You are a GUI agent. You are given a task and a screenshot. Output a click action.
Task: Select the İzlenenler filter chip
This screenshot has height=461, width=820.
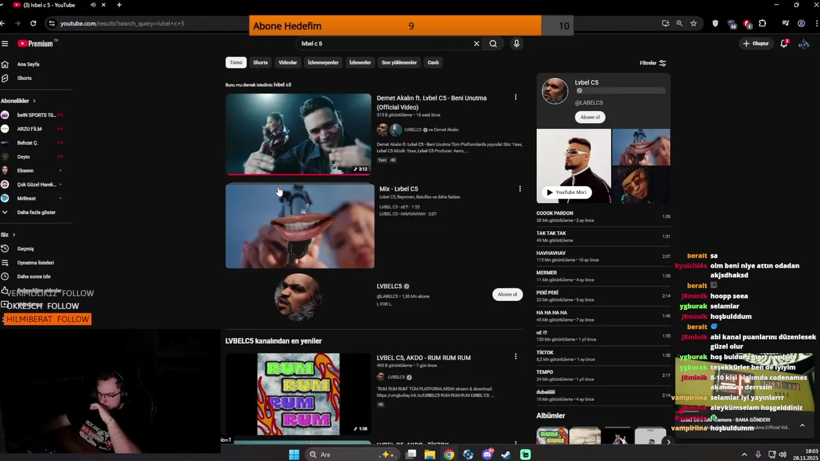pos(360,62)
